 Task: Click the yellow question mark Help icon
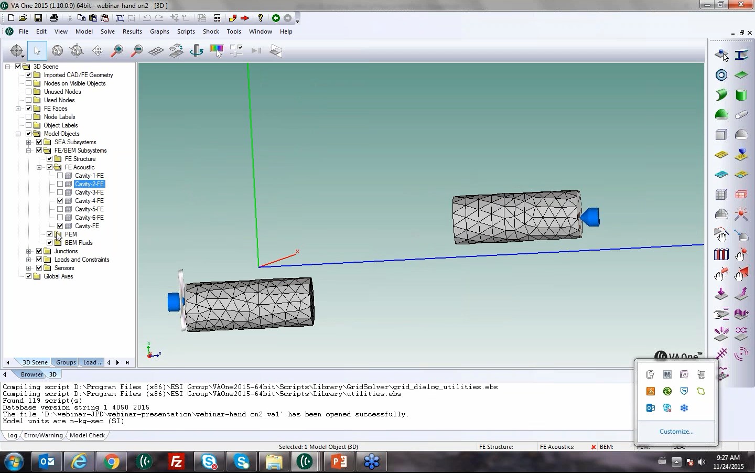point(260,18)
